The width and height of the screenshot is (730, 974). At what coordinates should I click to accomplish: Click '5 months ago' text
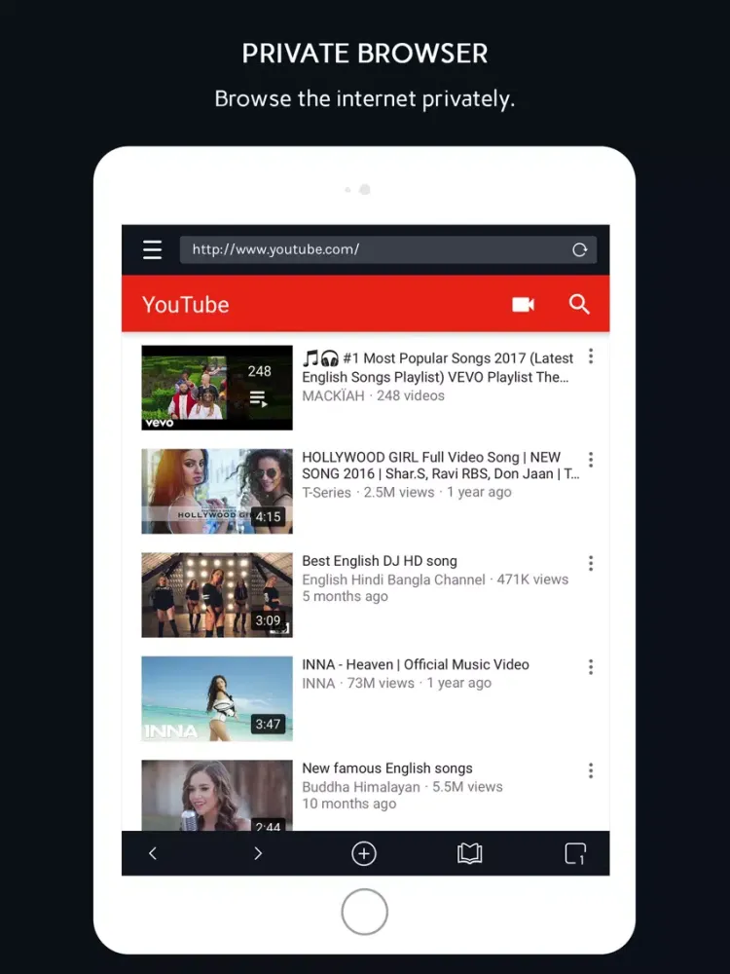[346, 596]
